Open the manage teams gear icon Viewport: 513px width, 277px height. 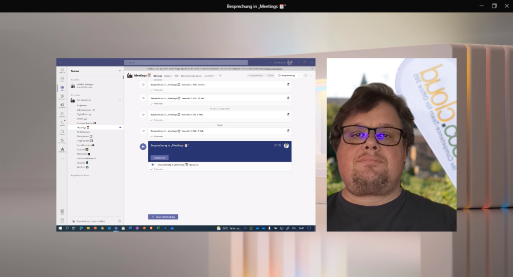119,221
